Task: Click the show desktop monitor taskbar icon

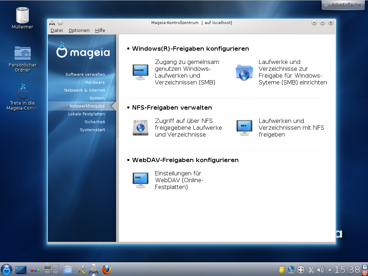Action: [21, 270]
